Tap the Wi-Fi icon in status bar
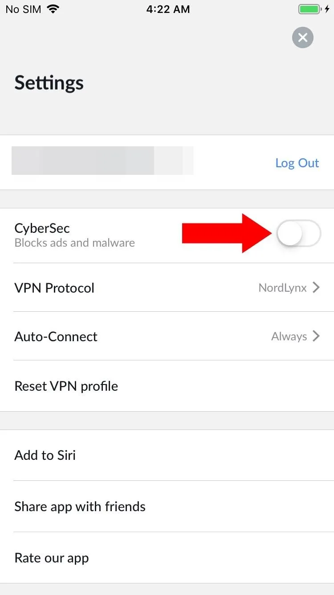The width and height of the screenshot is (334, 595). click(53, 9)
